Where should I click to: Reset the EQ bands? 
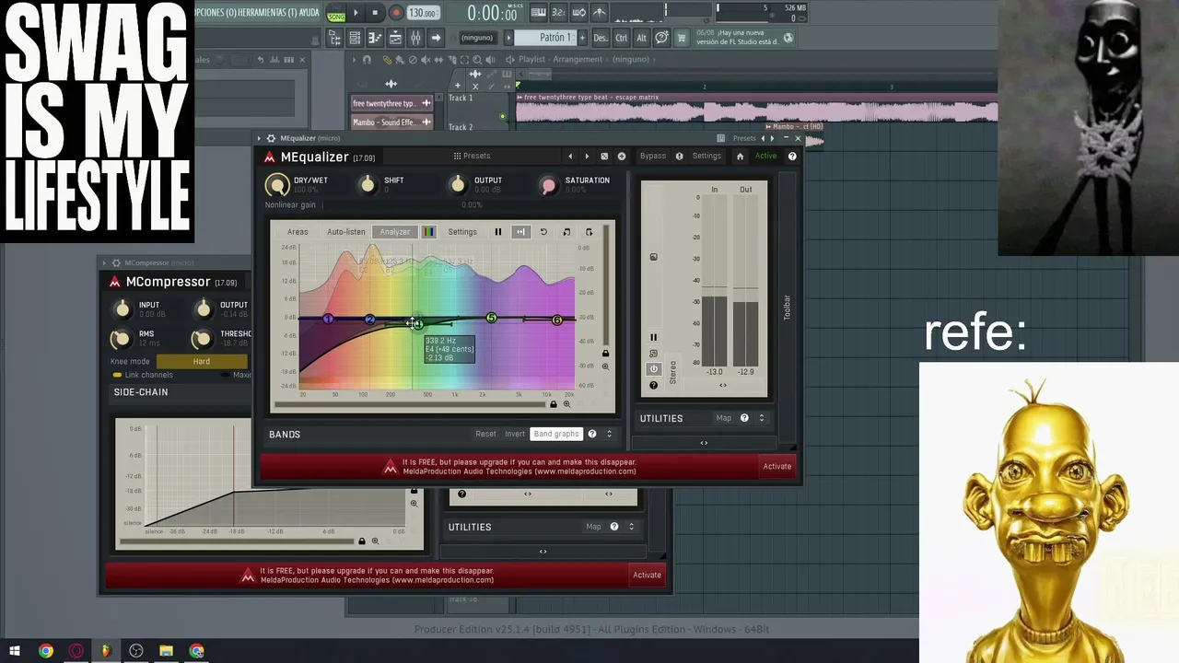485,435
